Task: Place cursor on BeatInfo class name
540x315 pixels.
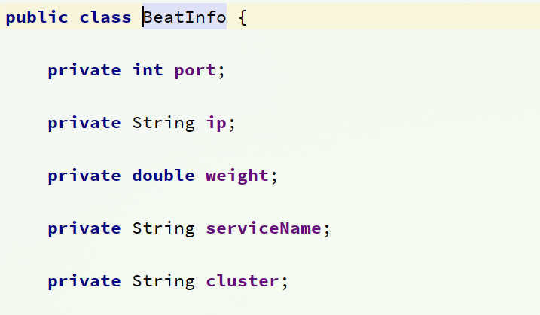Action: (x=185, y=17)
